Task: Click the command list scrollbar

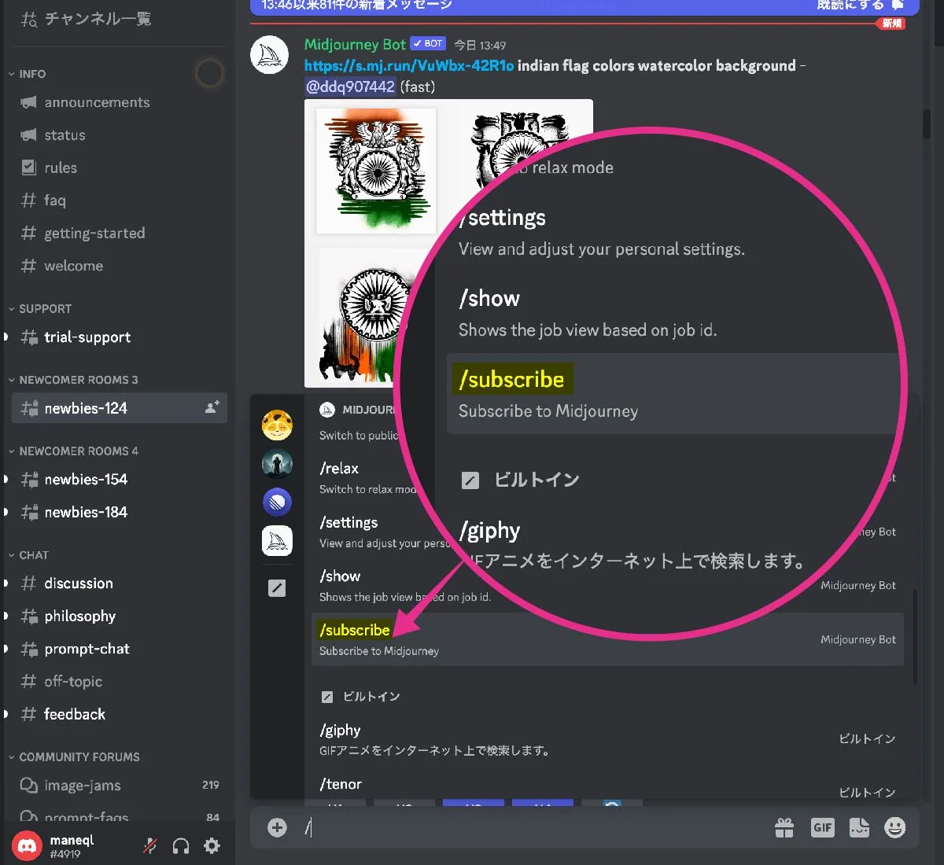Action: [914, 637]
